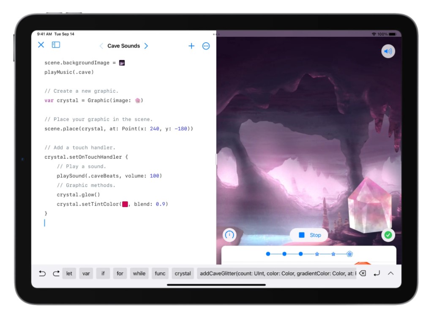The image size is (442, 319).
Task: Insert the func keyword from the bar
Action: point(160,274)
